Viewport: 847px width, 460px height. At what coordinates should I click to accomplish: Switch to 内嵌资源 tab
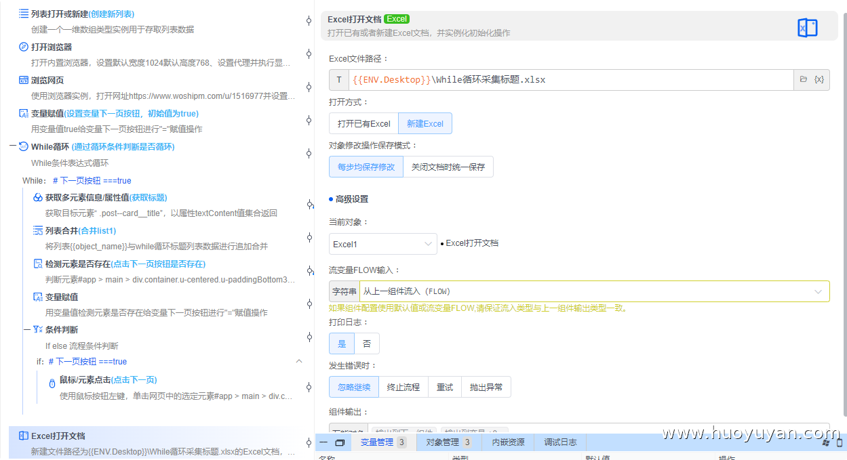coord(508,442)
